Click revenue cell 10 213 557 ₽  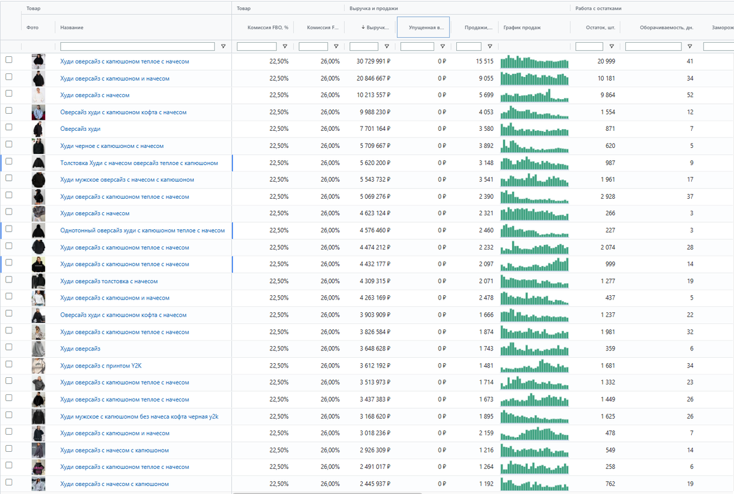pos(373,95)
